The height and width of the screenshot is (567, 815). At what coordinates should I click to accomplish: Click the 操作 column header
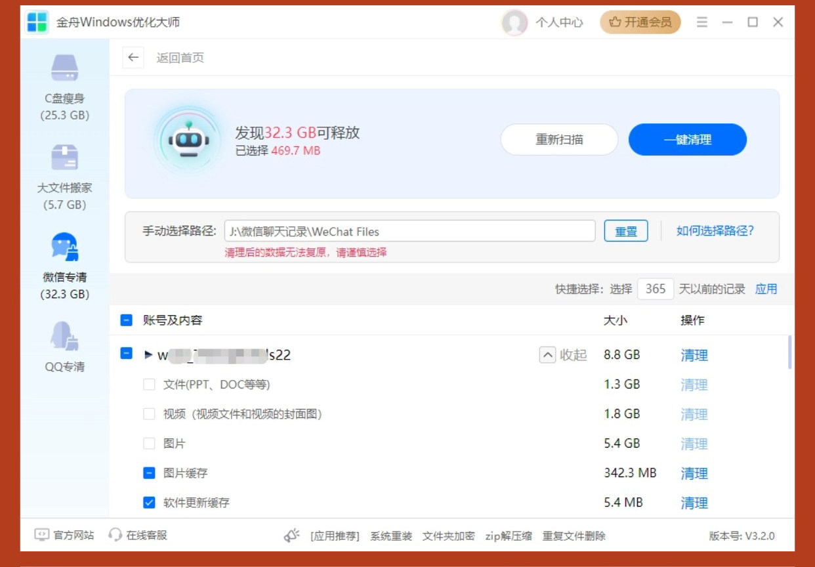692,320
